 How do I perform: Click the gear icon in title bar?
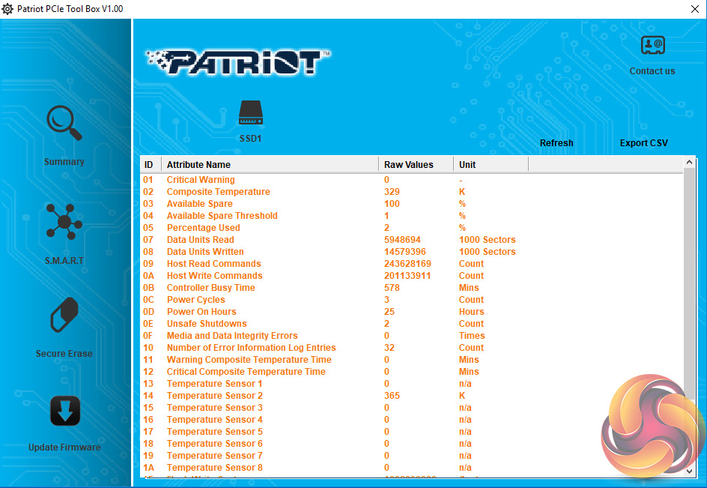[7, 9]
